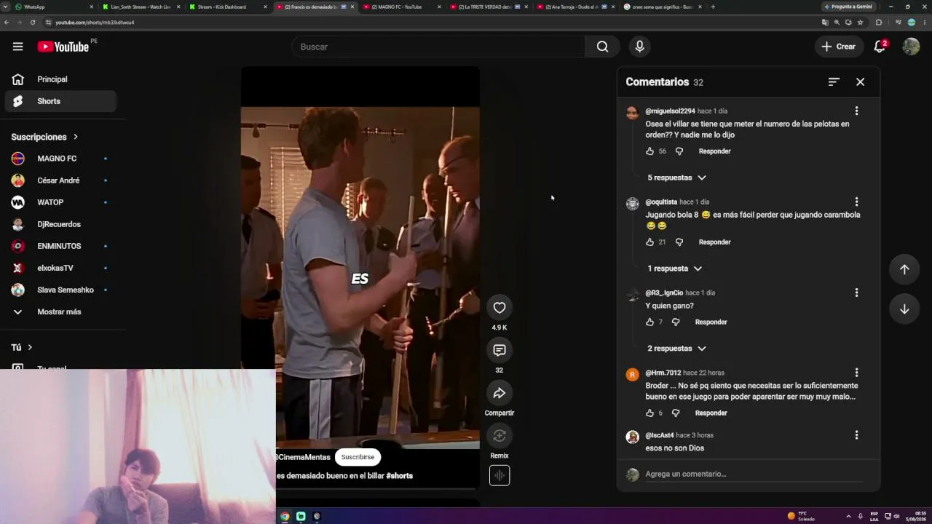Click the browser address bar URL
The height and width of the screenshot is (524, 932).
point(95,23)
